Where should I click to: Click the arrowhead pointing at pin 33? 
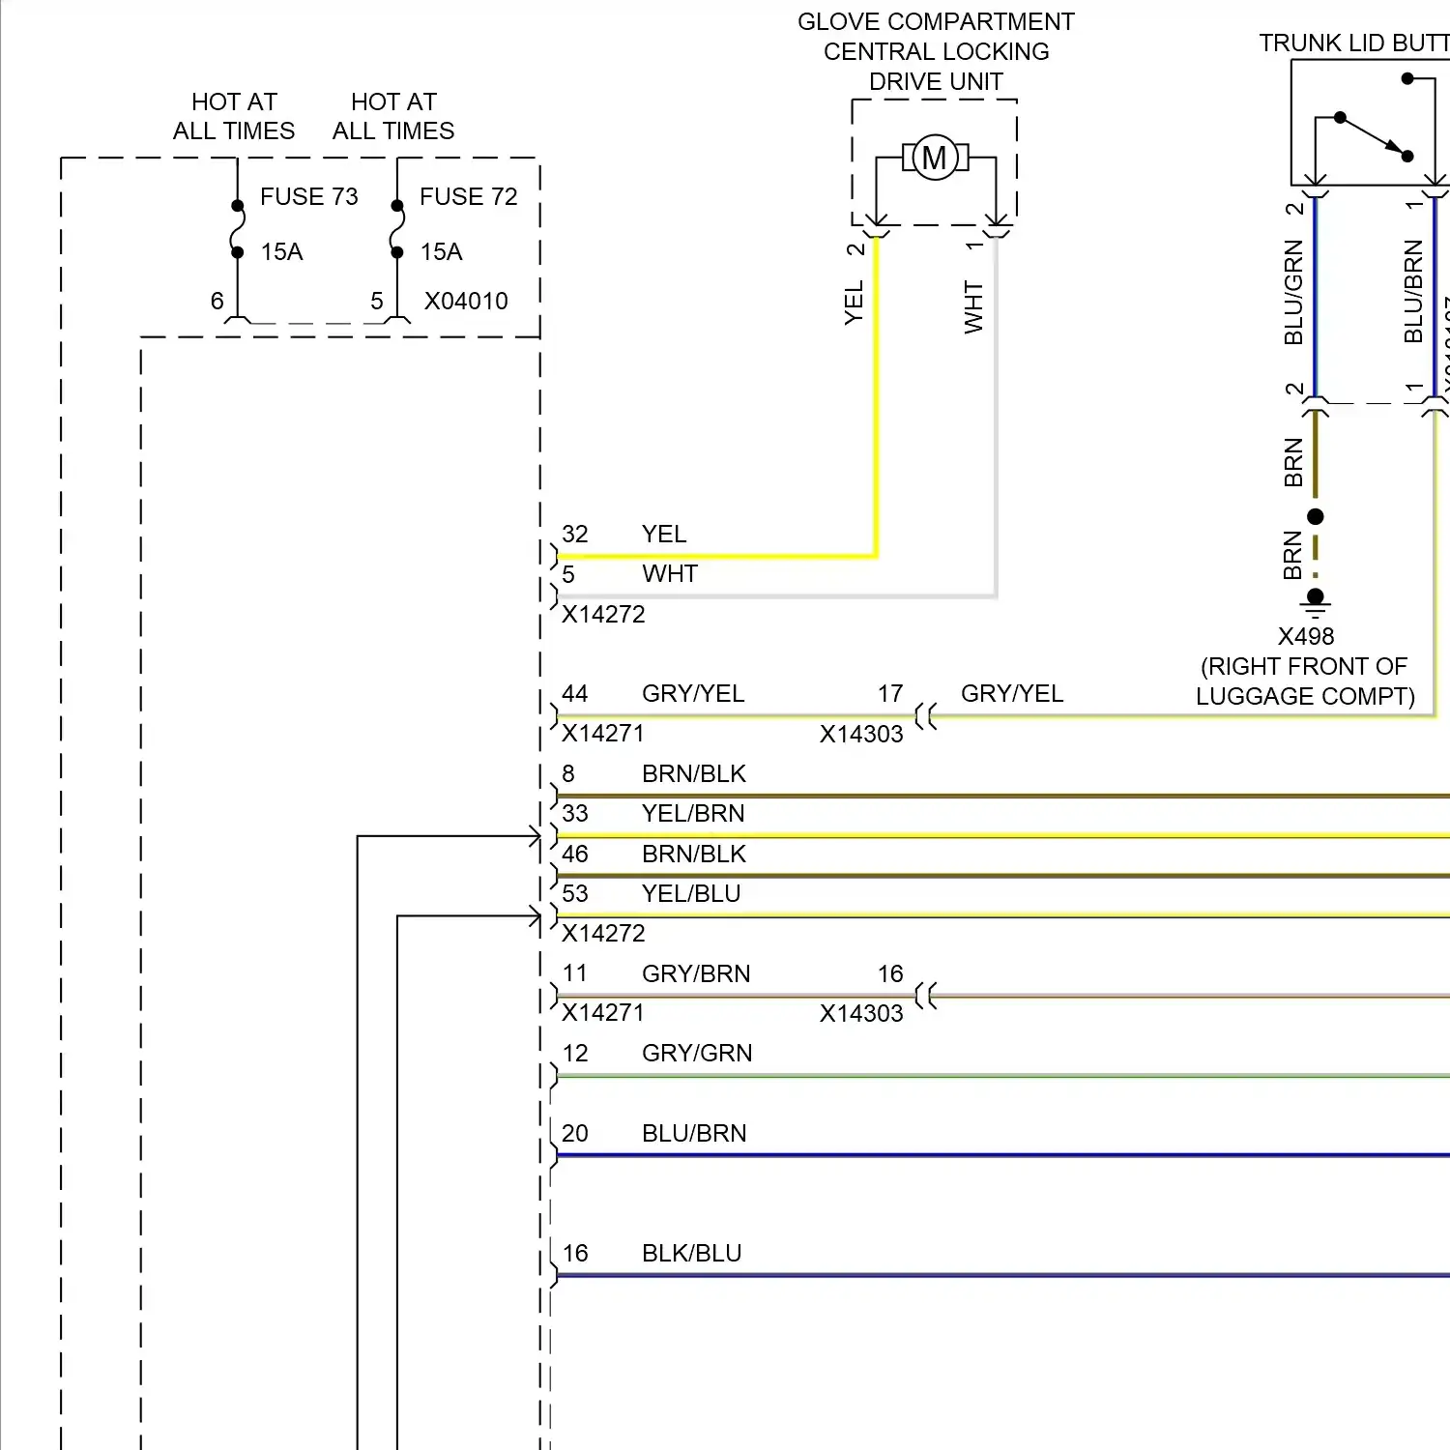click(x=534, y=836)
